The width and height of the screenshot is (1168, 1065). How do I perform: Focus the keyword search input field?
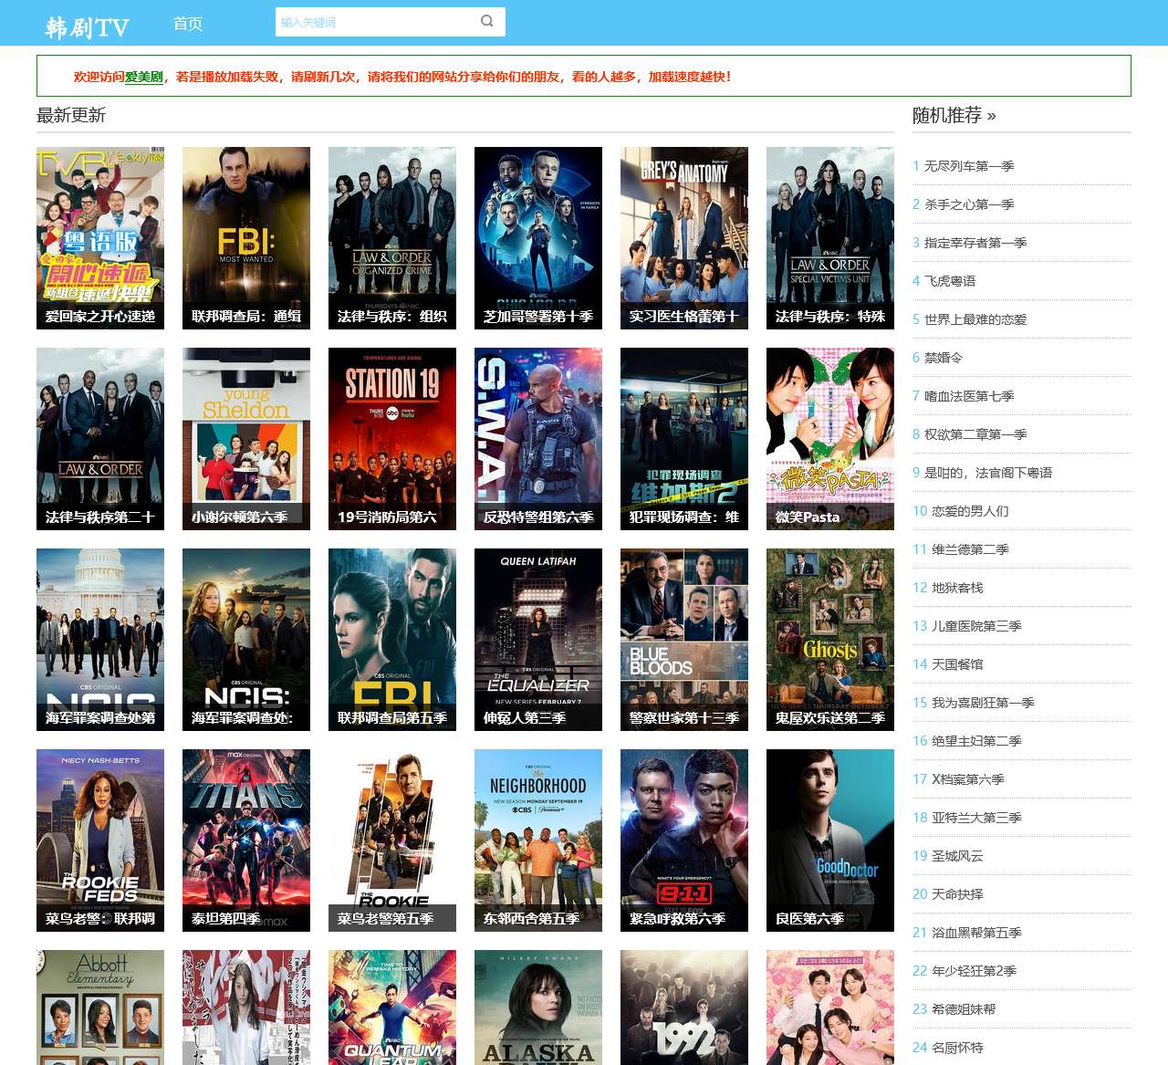point(375,22)
